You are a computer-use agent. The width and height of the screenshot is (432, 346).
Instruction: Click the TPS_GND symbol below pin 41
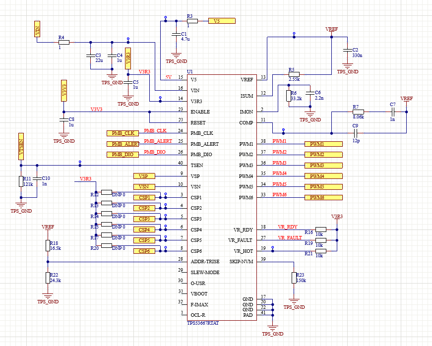[x=272, y=330]
